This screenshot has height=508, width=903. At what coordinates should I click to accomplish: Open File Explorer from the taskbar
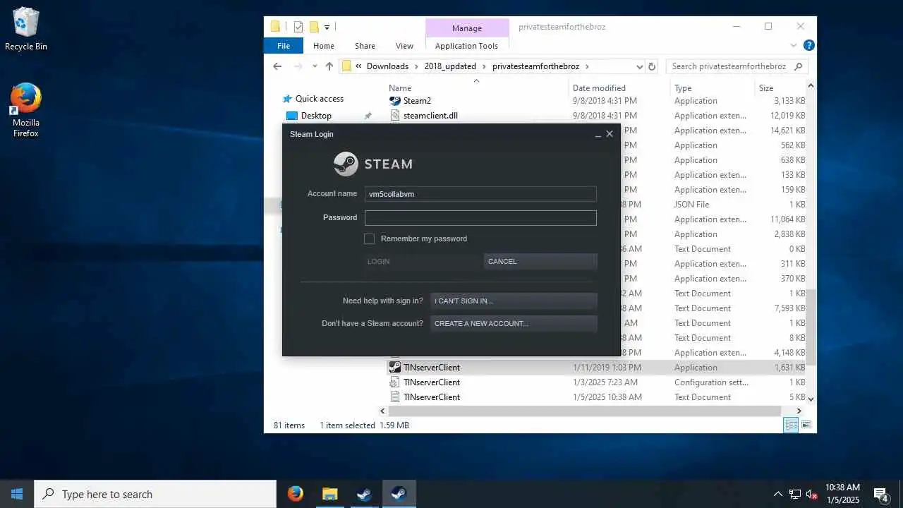pyautogui.click(x=330, y=494)
